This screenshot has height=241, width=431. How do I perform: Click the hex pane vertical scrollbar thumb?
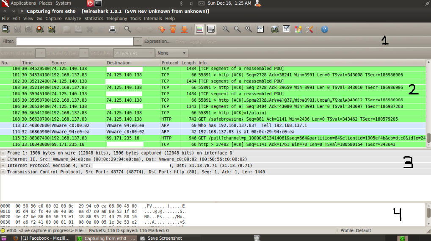point(428,212)
